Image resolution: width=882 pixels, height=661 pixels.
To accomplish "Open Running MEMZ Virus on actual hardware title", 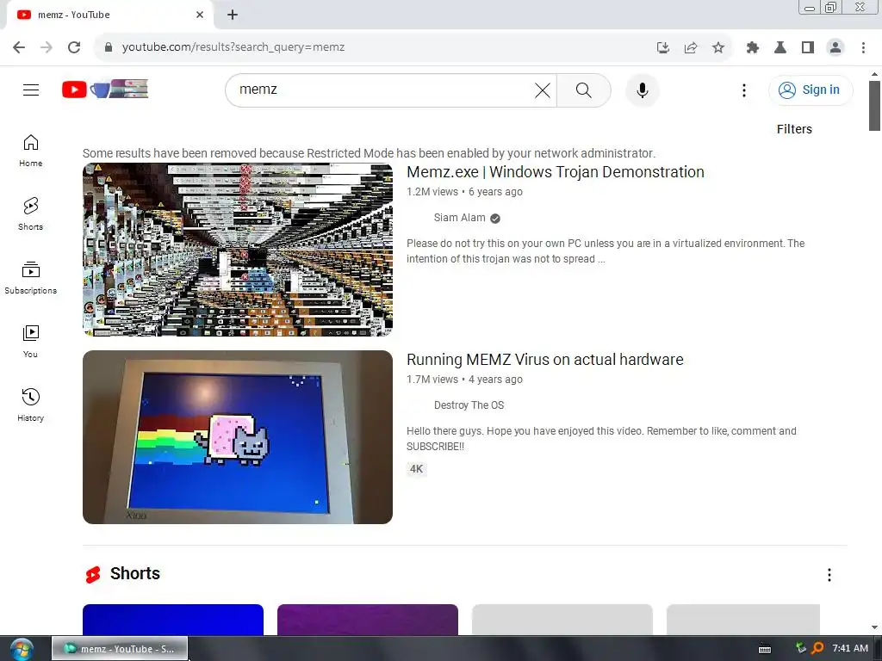I will [x=545, y=360].
